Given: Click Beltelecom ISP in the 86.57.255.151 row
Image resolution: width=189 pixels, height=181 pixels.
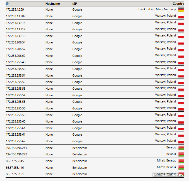Looking at the screenshot, I should point(80,174).
